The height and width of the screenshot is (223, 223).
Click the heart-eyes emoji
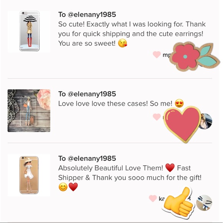point(179,103)
